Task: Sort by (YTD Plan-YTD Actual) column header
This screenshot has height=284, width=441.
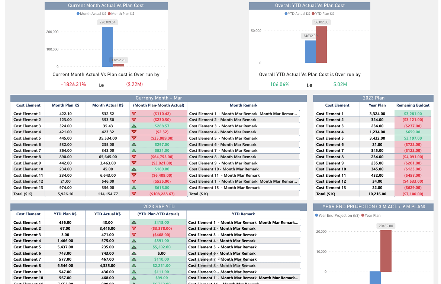Action: (x=158, y=214)
